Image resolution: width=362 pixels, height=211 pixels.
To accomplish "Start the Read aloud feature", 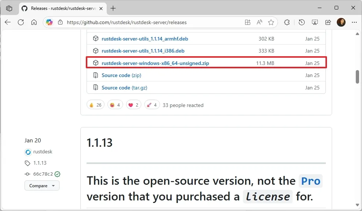I will [259, 22].
